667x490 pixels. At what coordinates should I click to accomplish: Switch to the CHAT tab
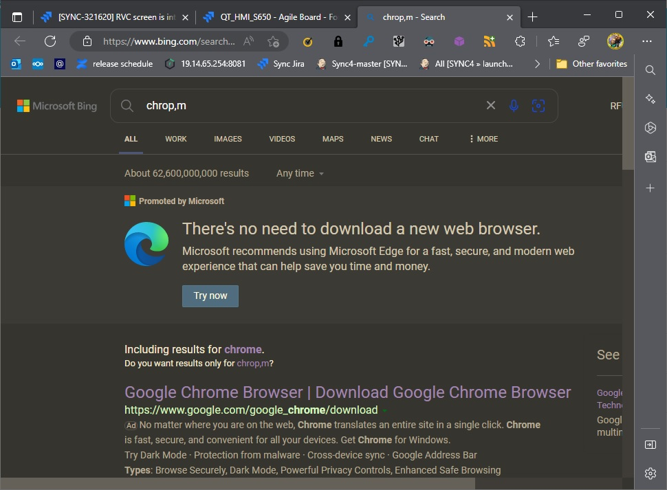pyautogui.click(x=429, y=139)
